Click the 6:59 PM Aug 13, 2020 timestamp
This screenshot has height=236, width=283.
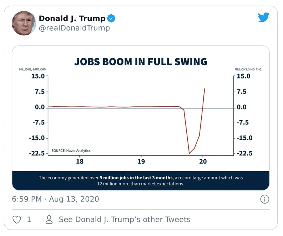tap(55, 199)
